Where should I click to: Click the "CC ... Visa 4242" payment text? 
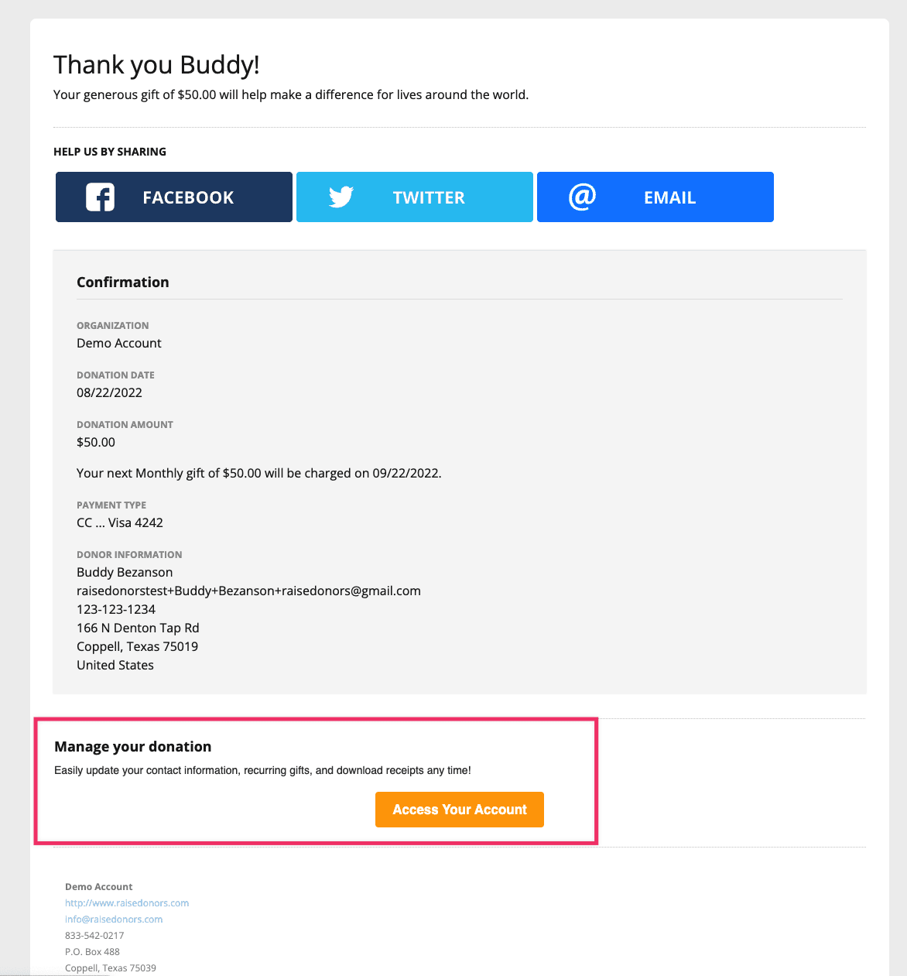point(120,522)
